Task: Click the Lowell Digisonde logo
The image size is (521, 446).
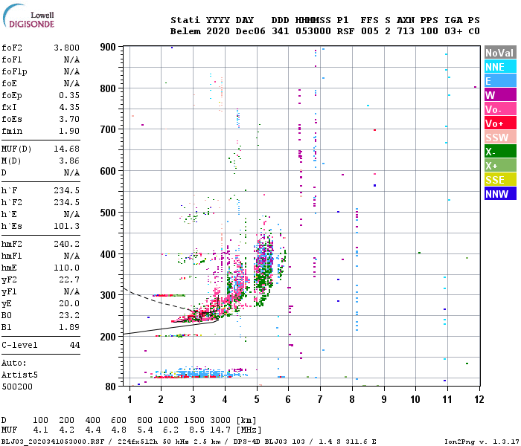Action: (x=28, y=16)
